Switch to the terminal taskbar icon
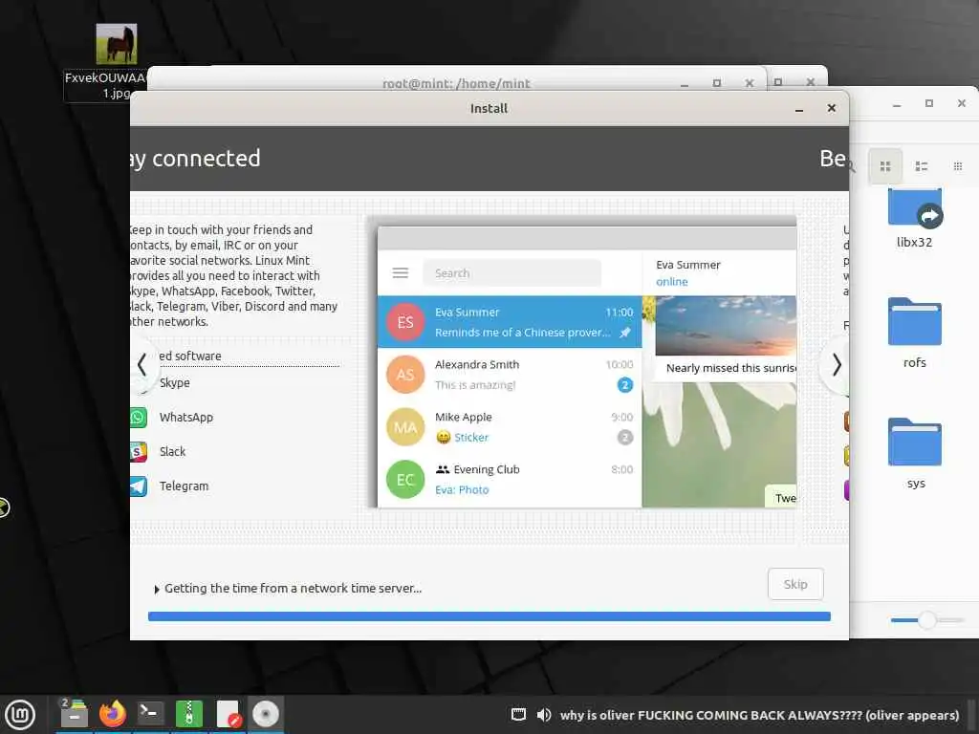Viewport: 979px width, 734px height. [x=150, y=713]
